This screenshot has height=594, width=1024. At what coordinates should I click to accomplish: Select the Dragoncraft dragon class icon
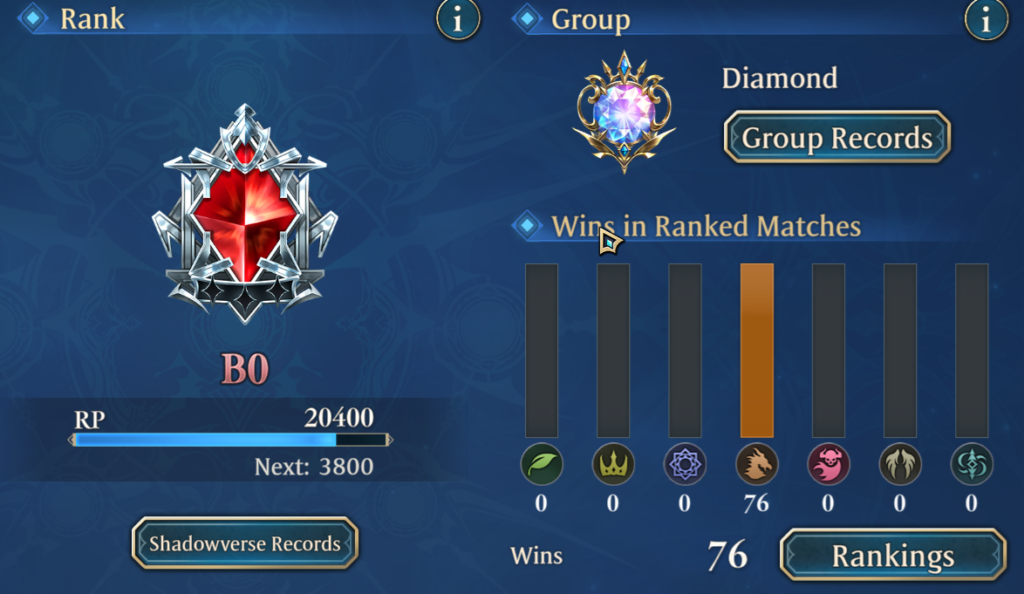click(x=756, y=464)
